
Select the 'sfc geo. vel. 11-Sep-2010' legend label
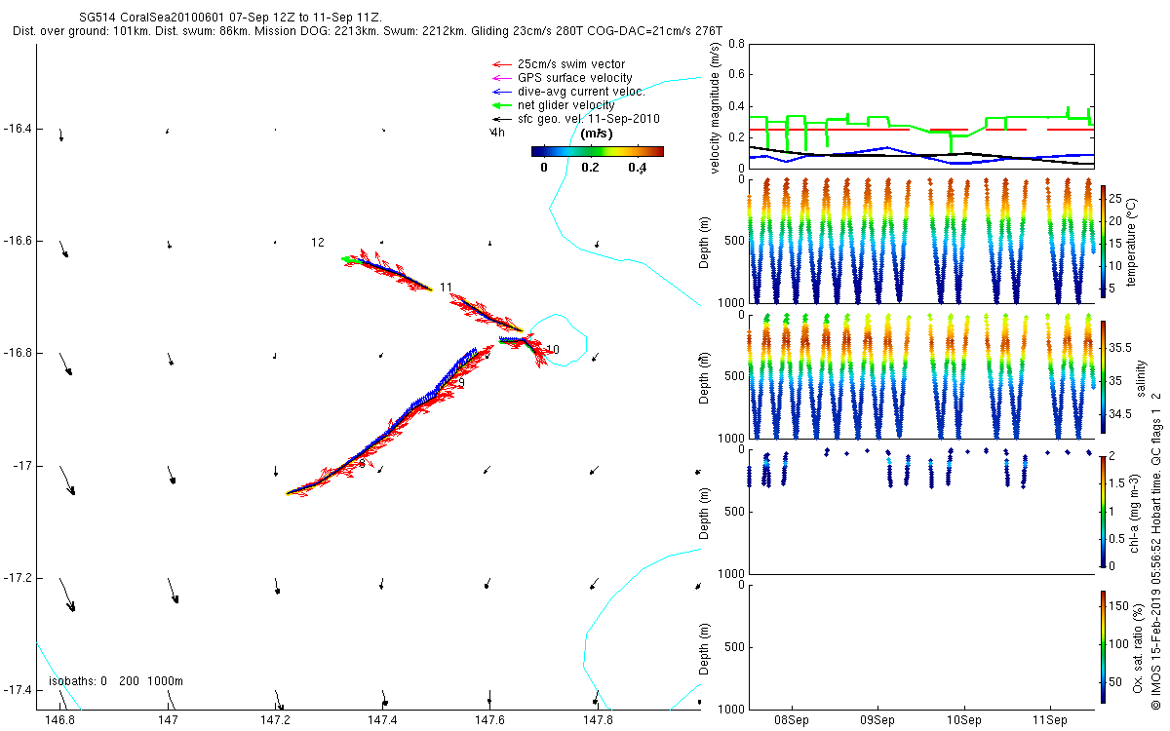pyautogui.click(x=589, y=119)
